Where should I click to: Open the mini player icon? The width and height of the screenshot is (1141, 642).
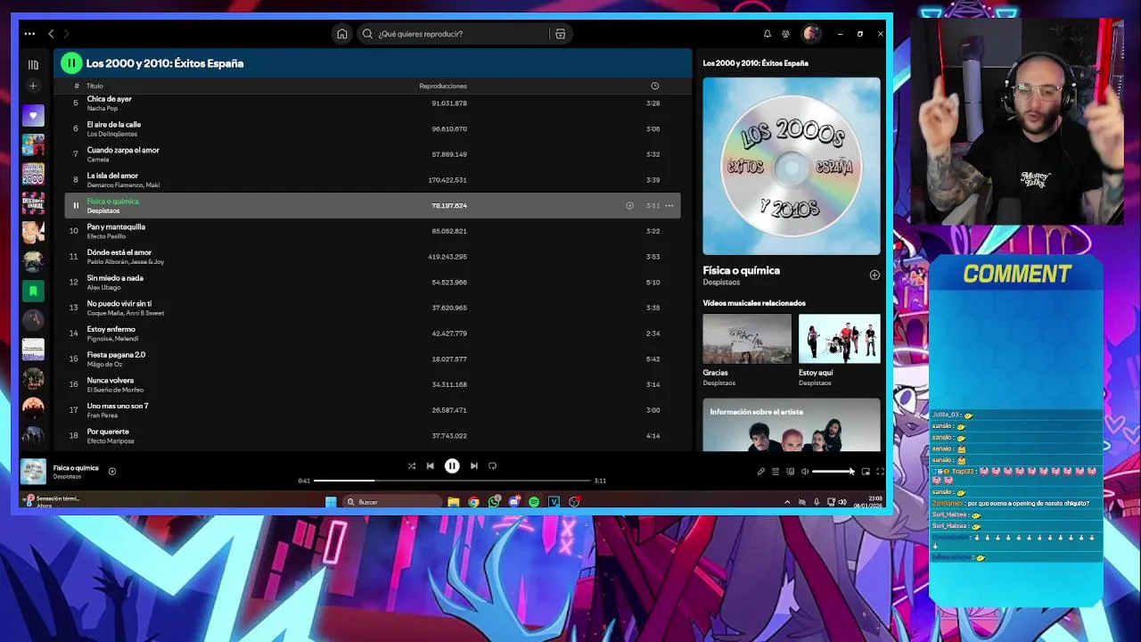click(866, 472)
